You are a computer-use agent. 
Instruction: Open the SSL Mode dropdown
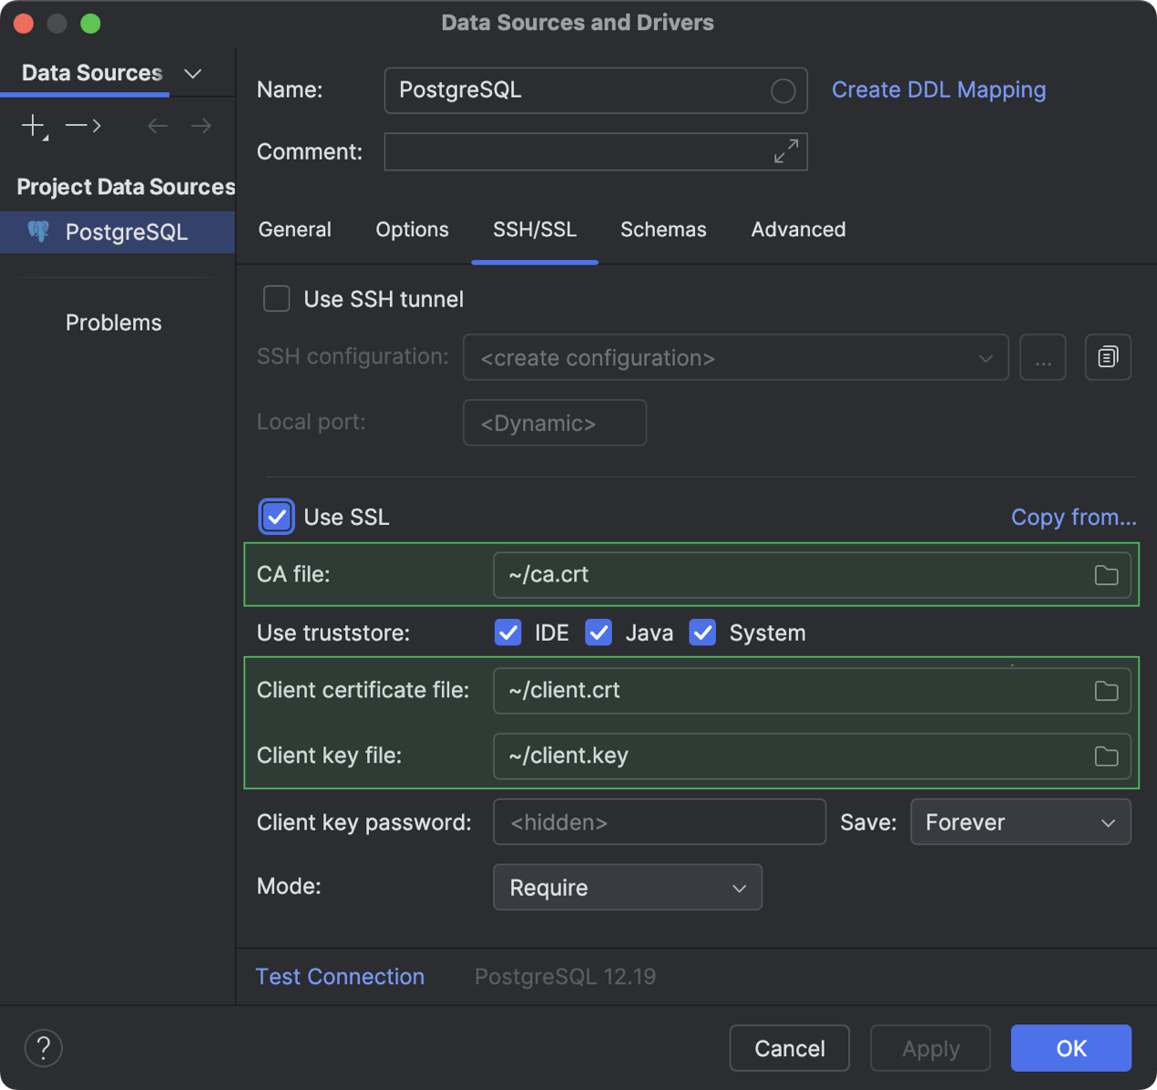click(627, 888)
